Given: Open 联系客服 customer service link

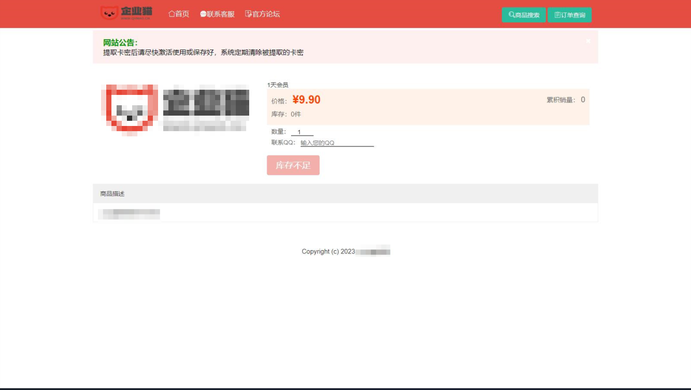Looking at the screenshot, I should pyautogui.click(x=217, y=14).
